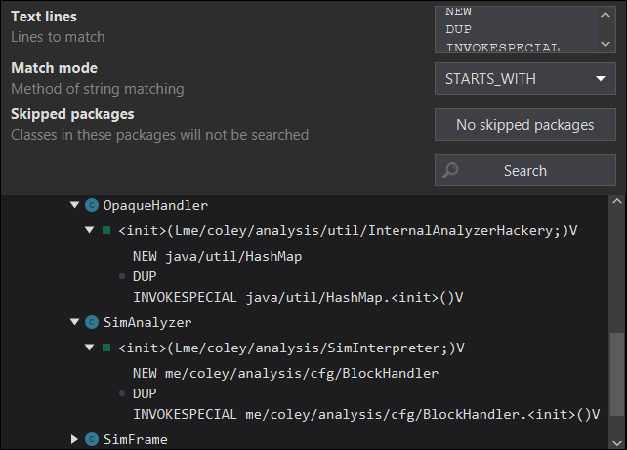Screen dimensions: 627x450
Task: Select the SimAnalyzer tree item
Action: pos(147,322)
